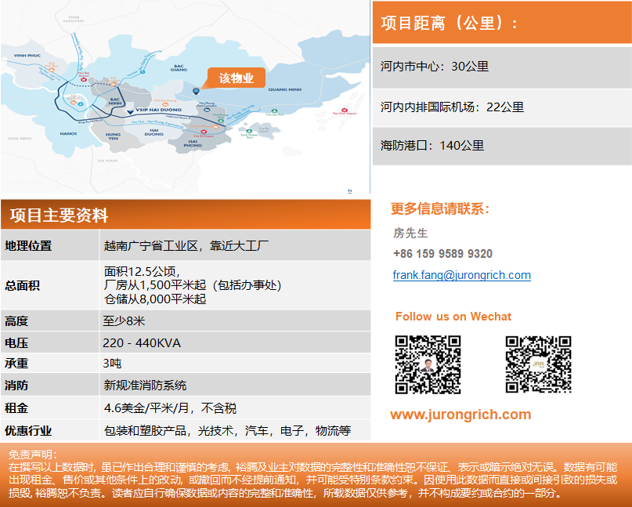
Task: Select the 项目距离（公里）orange header
Action: coord(501,22)
